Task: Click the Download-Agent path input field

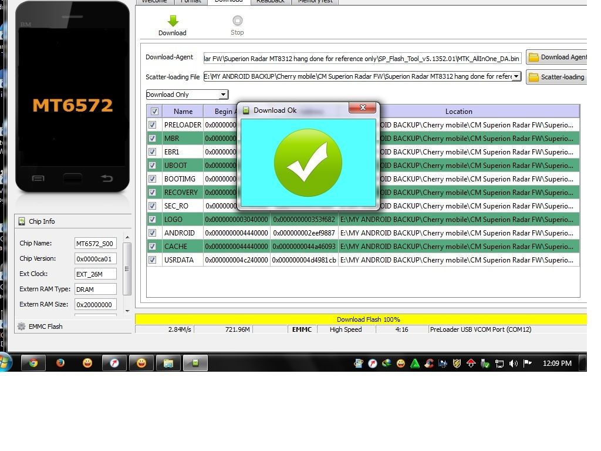Action: point(362,58)
